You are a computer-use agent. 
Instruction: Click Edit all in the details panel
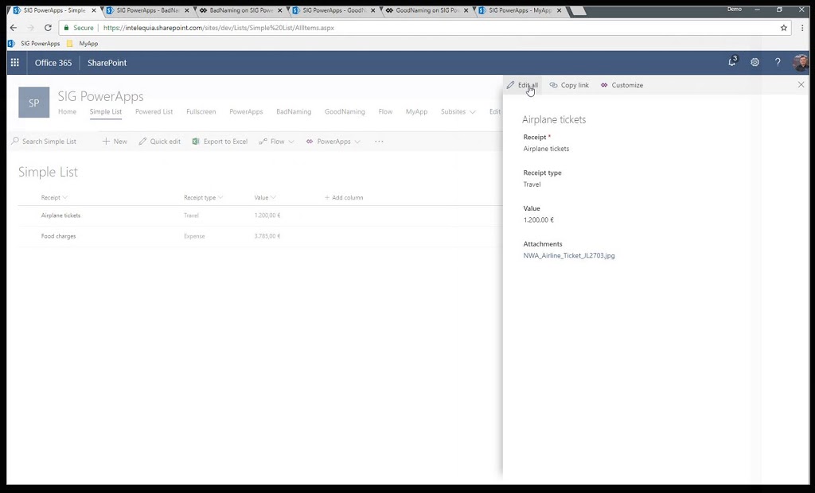pos(522,85)
